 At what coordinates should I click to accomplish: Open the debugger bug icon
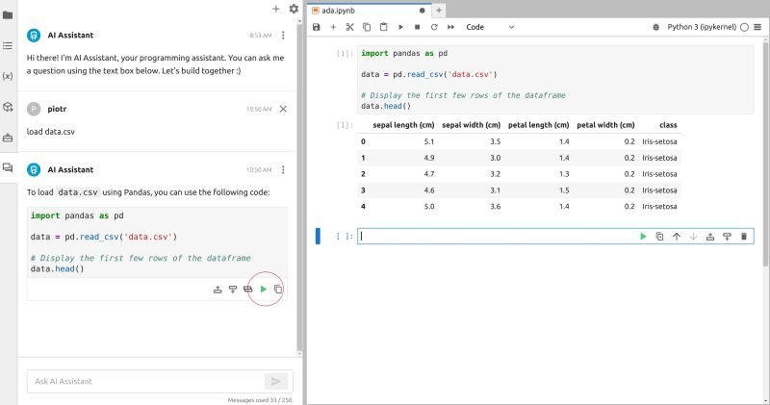click(656, 27)
